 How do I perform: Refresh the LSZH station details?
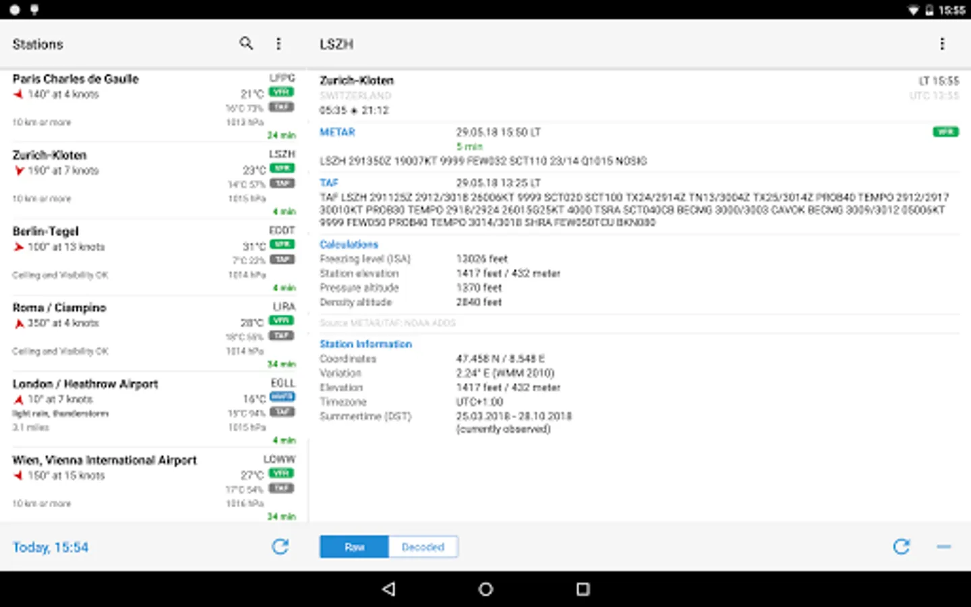coord(902,546)
